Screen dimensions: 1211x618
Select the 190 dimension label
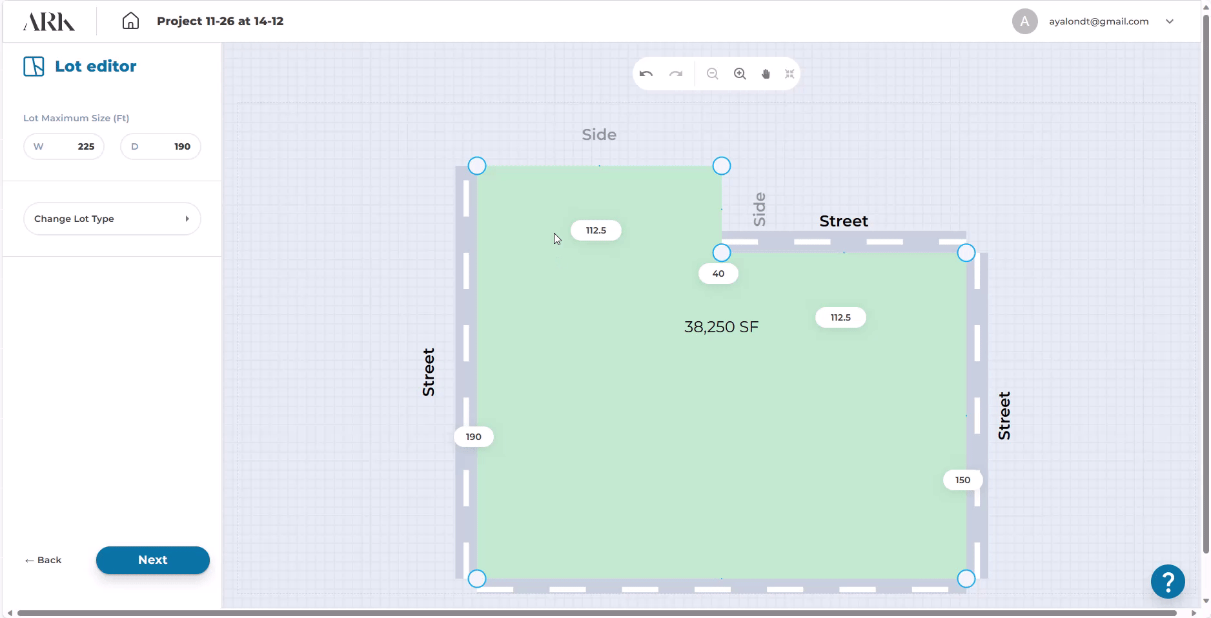[x=474, y=437]
